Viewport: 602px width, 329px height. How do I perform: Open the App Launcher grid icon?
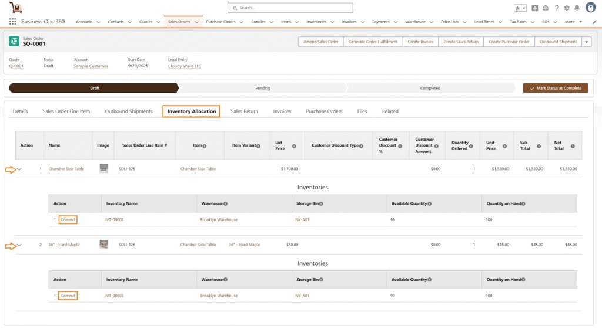tap(12, 22)
